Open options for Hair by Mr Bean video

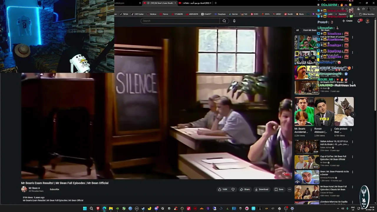pos(353,37)
